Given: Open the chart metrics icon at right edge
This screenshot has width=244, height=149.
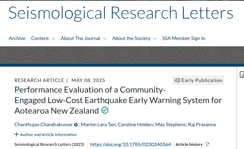Looking at the screenshot, I should click(242, 74).
